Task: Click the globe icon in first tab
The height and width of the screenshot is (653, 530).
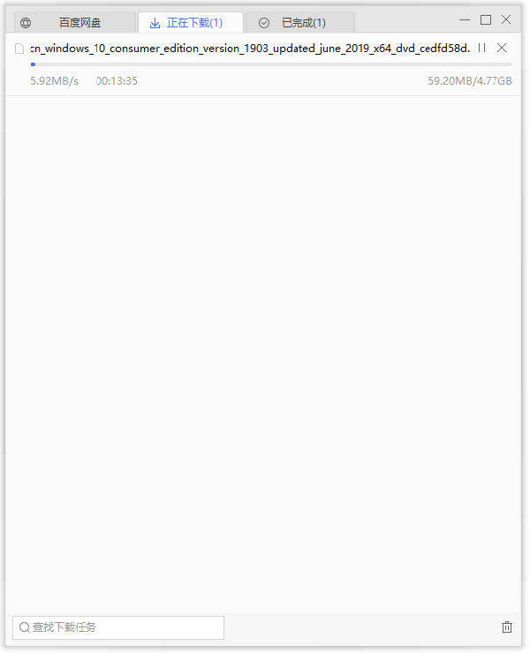Action: [x=26, y=23]
